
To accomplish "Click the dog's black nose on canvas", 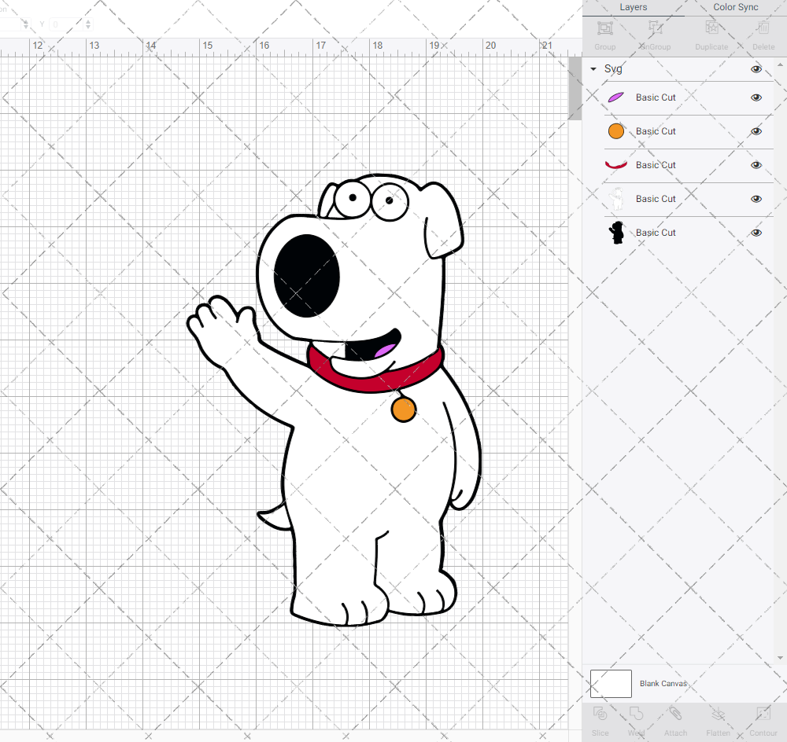I will coord(306,276).
